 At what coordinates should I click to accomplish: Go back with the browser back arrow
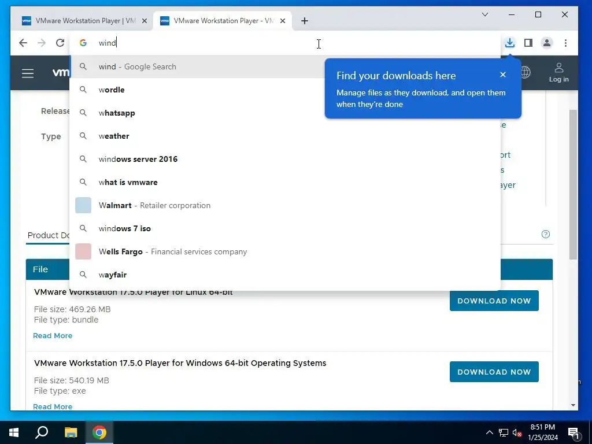pyautogui.click(x=23, y=43)
